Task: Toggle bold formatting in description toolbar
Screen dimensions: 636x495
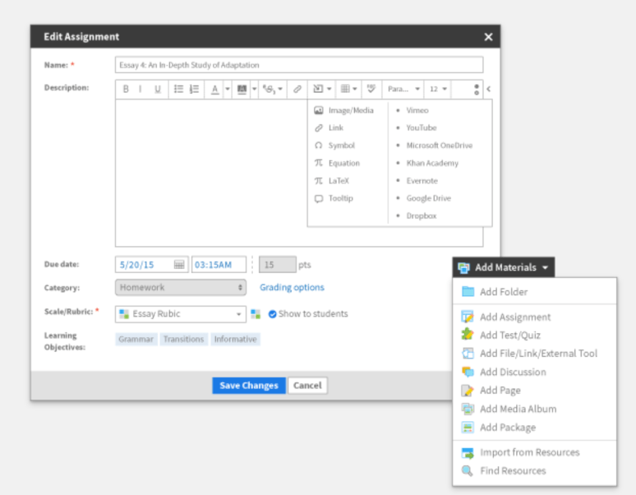Action: (x=126, y=89)
